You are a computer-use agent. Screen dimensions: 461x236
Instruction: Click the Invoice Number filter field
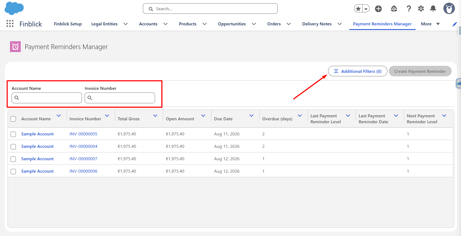[120, 98]
